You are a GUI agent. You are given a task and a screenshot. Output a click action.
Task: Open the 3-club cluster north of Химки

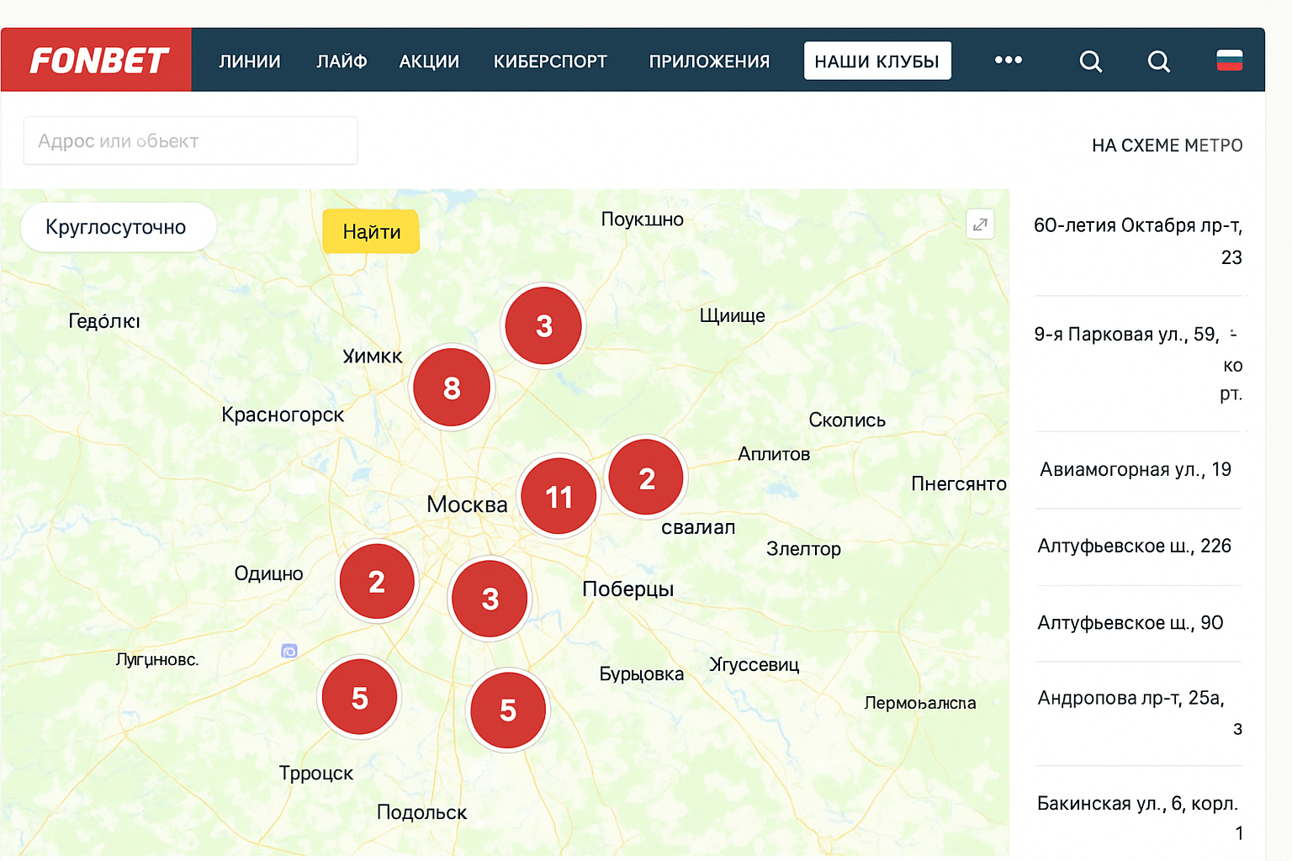point(543,325)
